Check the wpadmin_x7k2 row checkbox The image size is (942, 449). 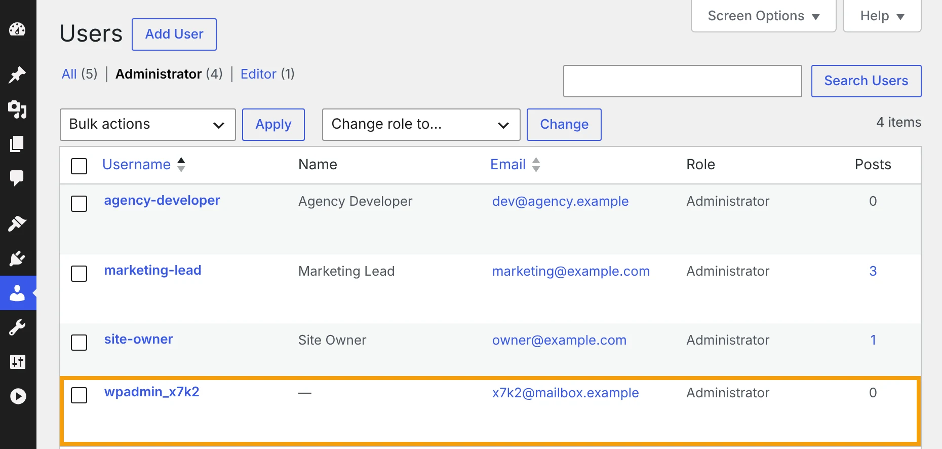coord(79,395)
